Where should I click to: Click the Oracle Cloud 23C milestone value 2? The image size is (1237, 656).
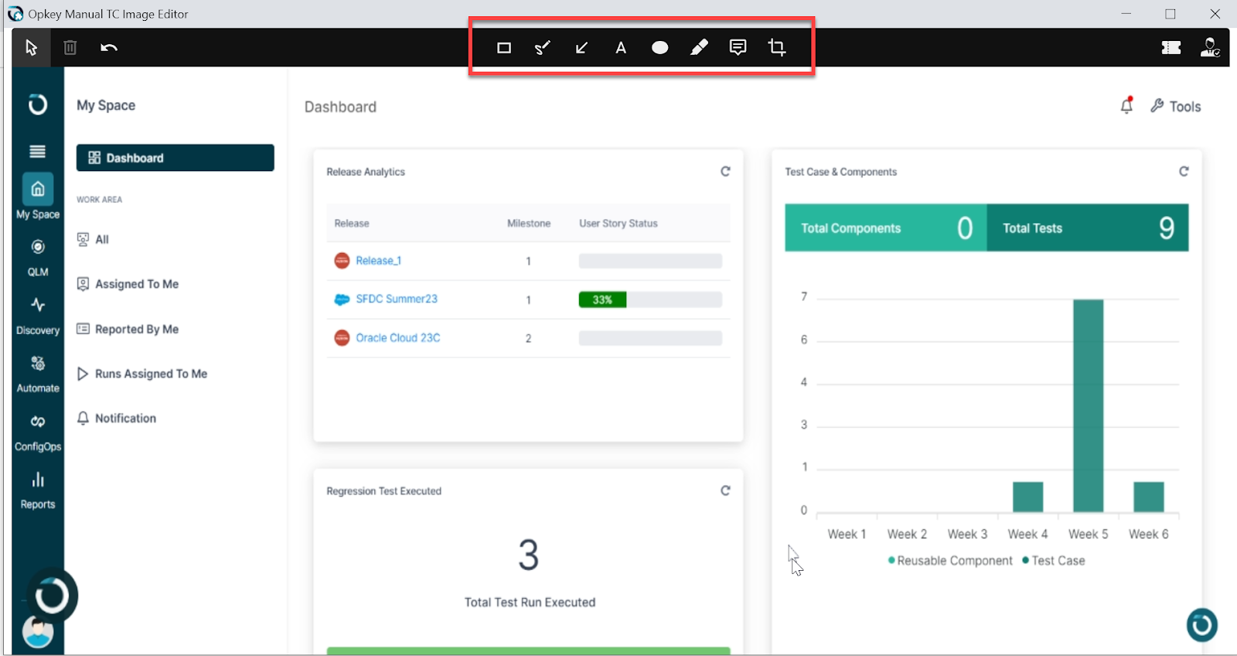click(x=529, y=339)
